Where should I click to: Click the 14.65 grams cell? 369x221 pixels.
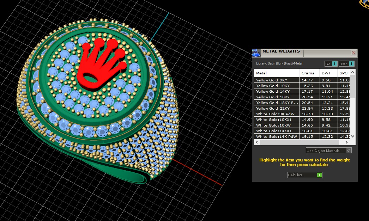click(x=309, y=125)
